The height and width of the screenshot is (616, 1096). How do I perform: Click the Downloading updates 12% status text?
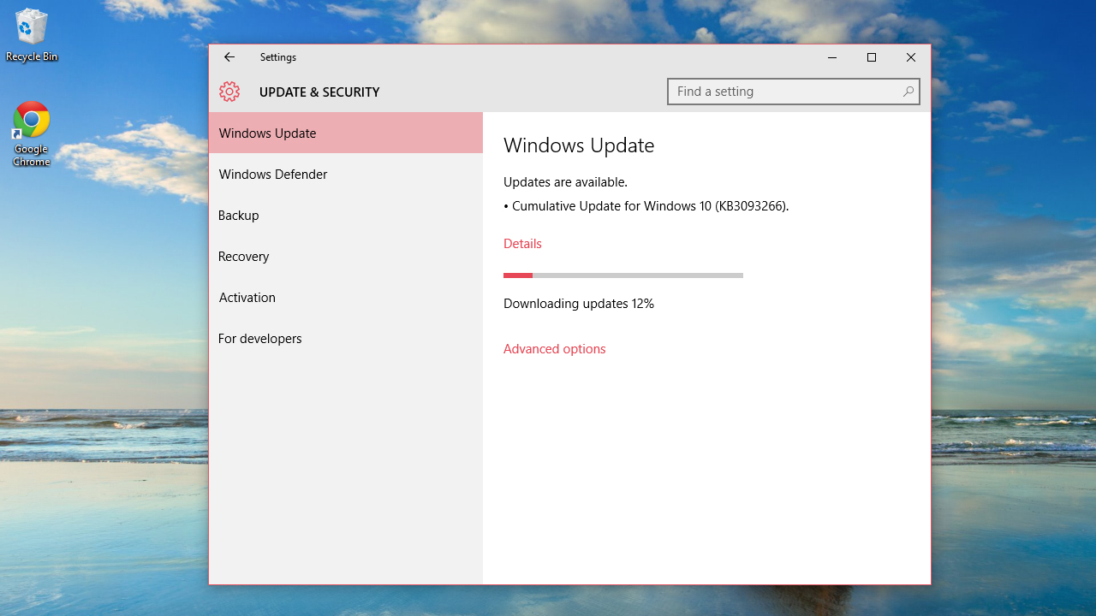578,303
